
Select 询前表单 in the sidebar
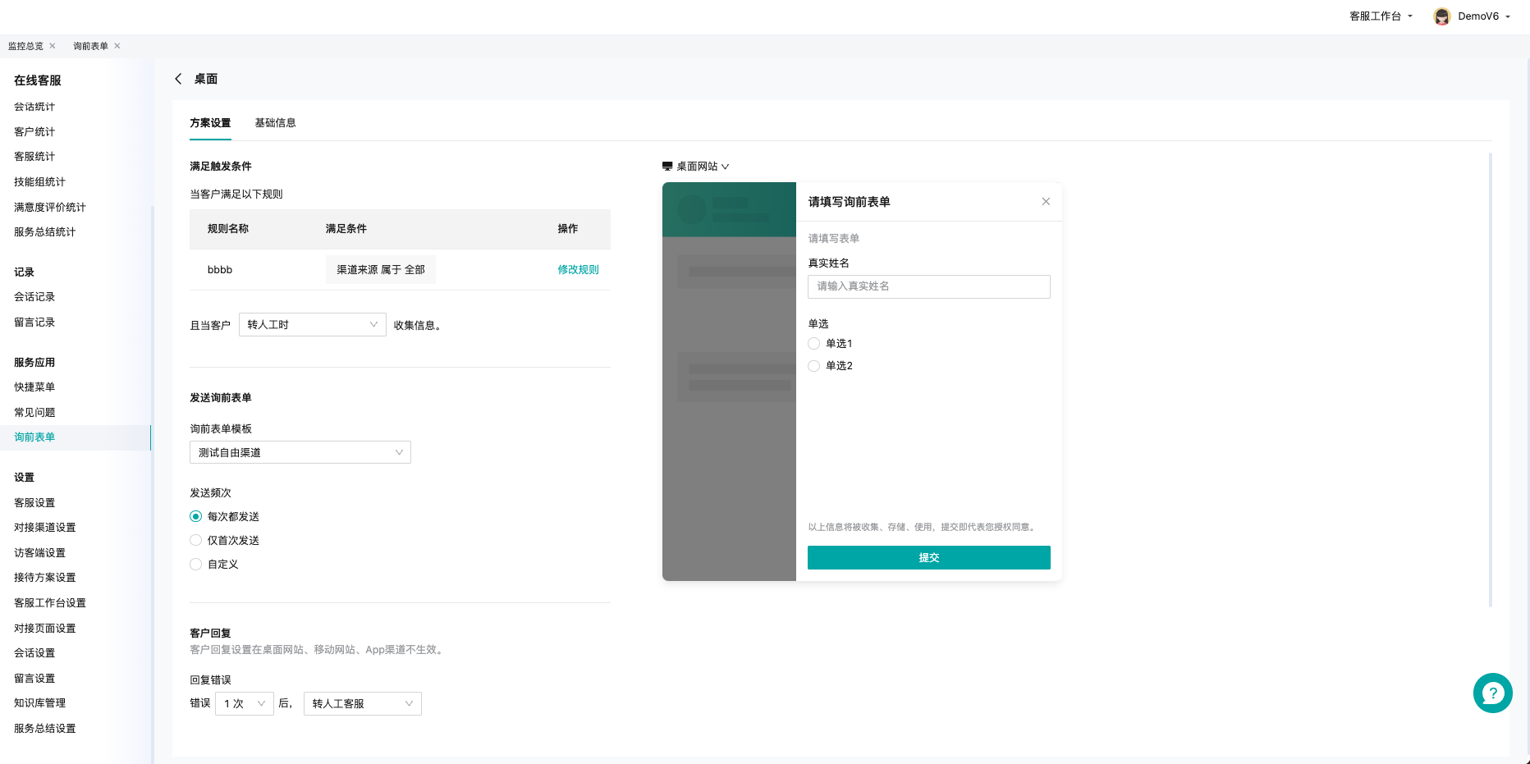pyautogui.click(x=34, y=437)
